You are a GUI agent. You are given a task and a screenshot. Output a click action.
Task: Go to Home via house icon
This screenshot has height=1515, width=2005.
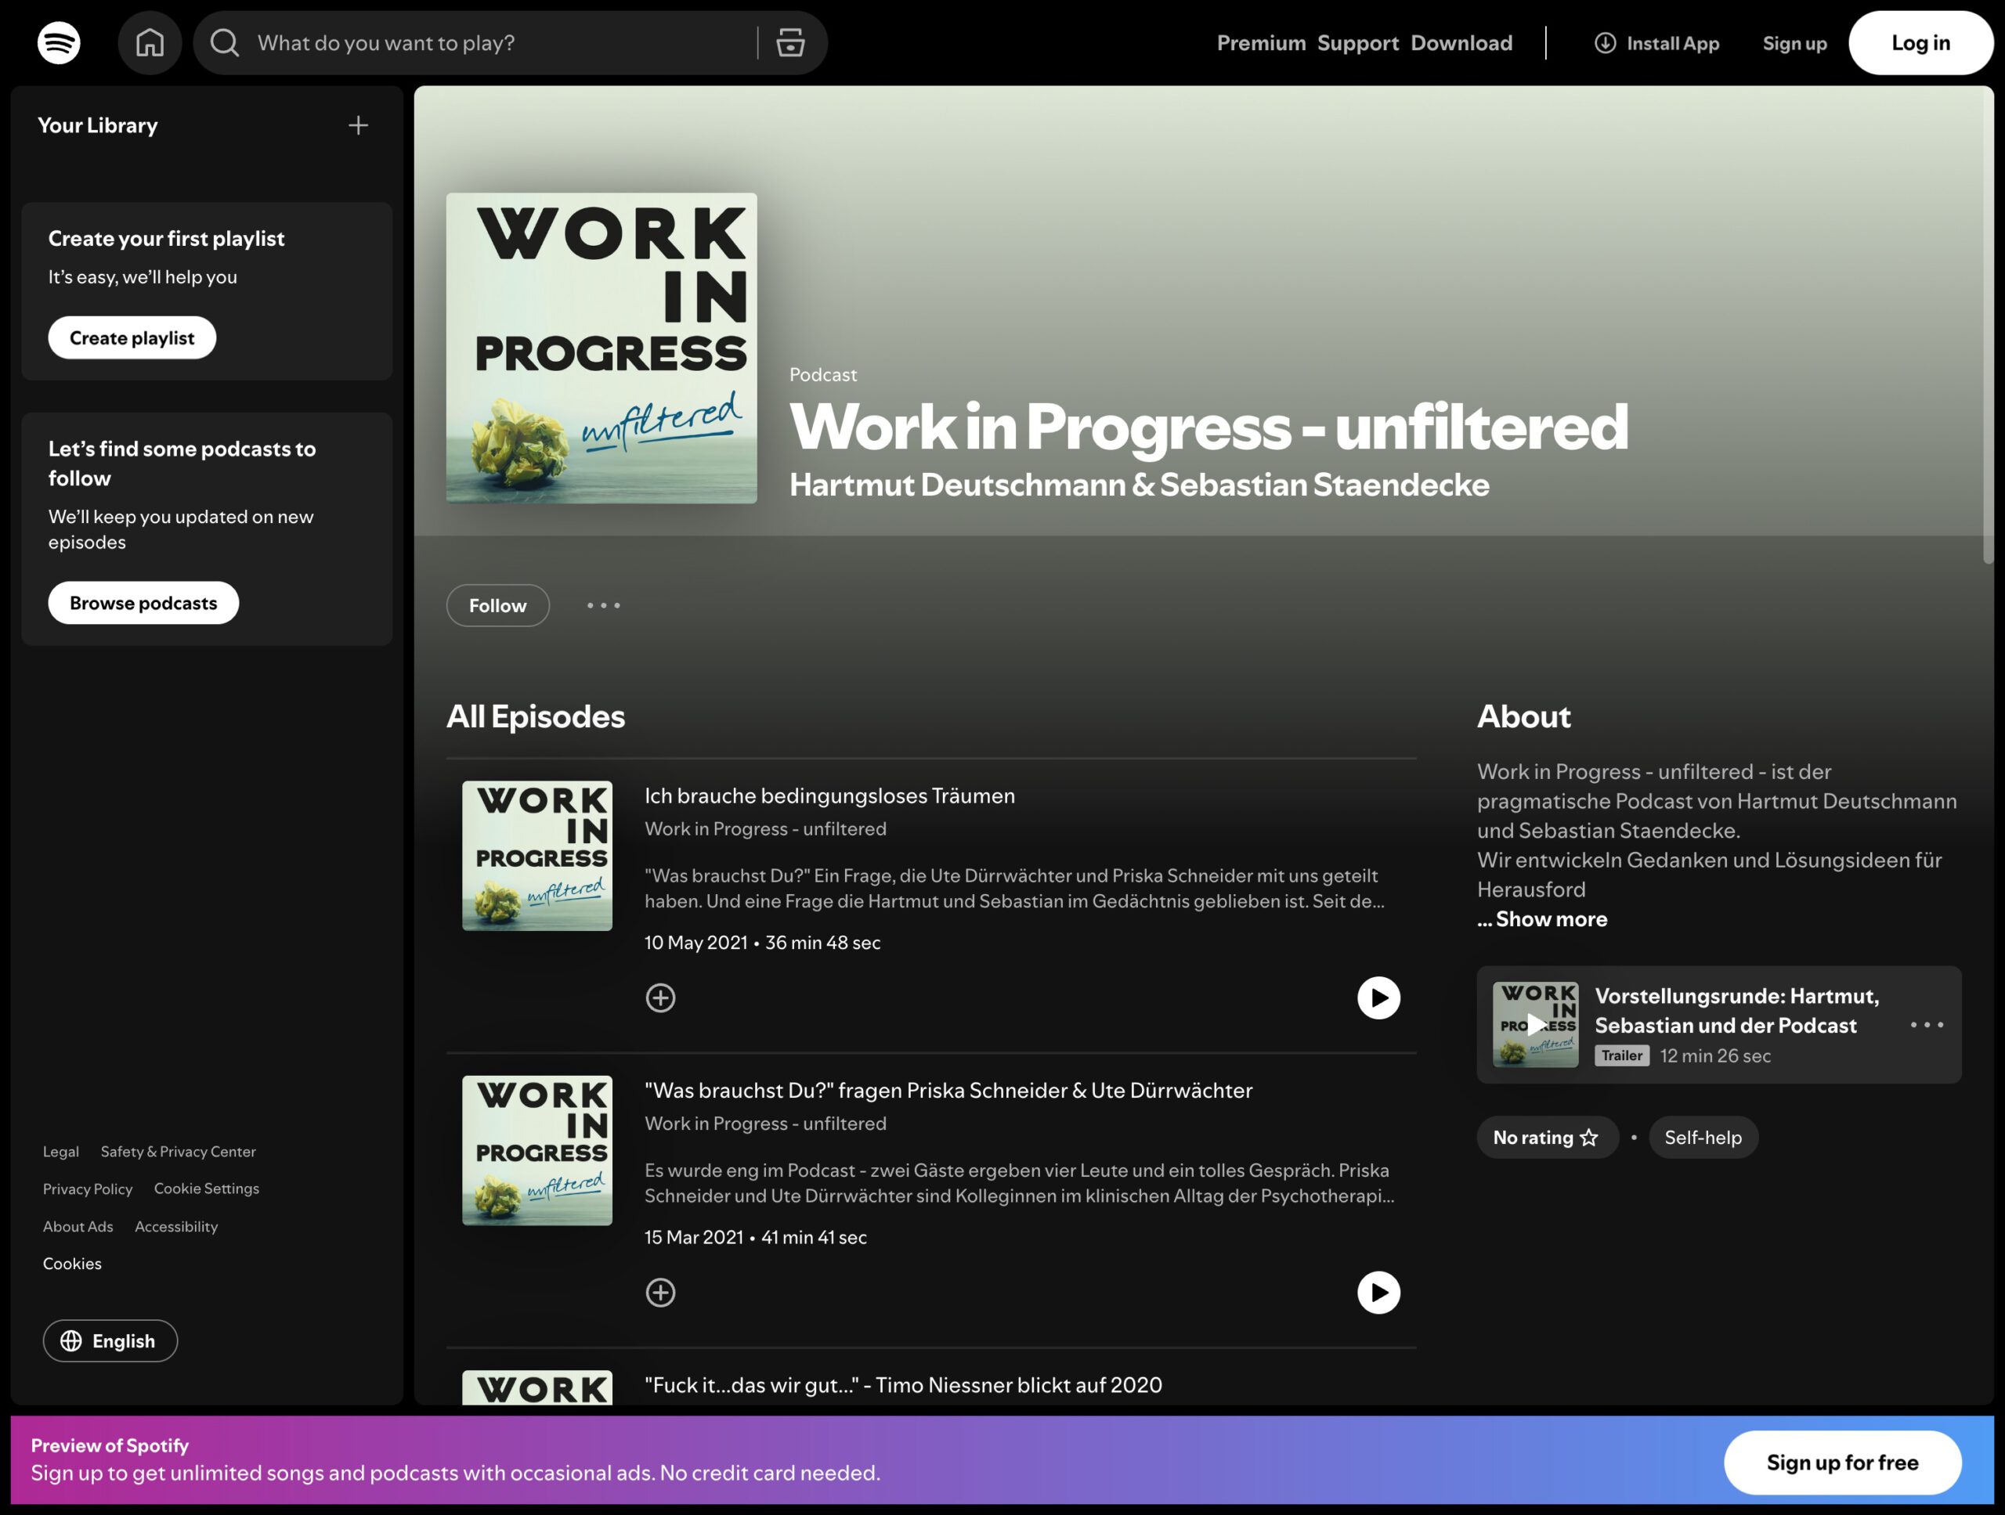(150, 42)
